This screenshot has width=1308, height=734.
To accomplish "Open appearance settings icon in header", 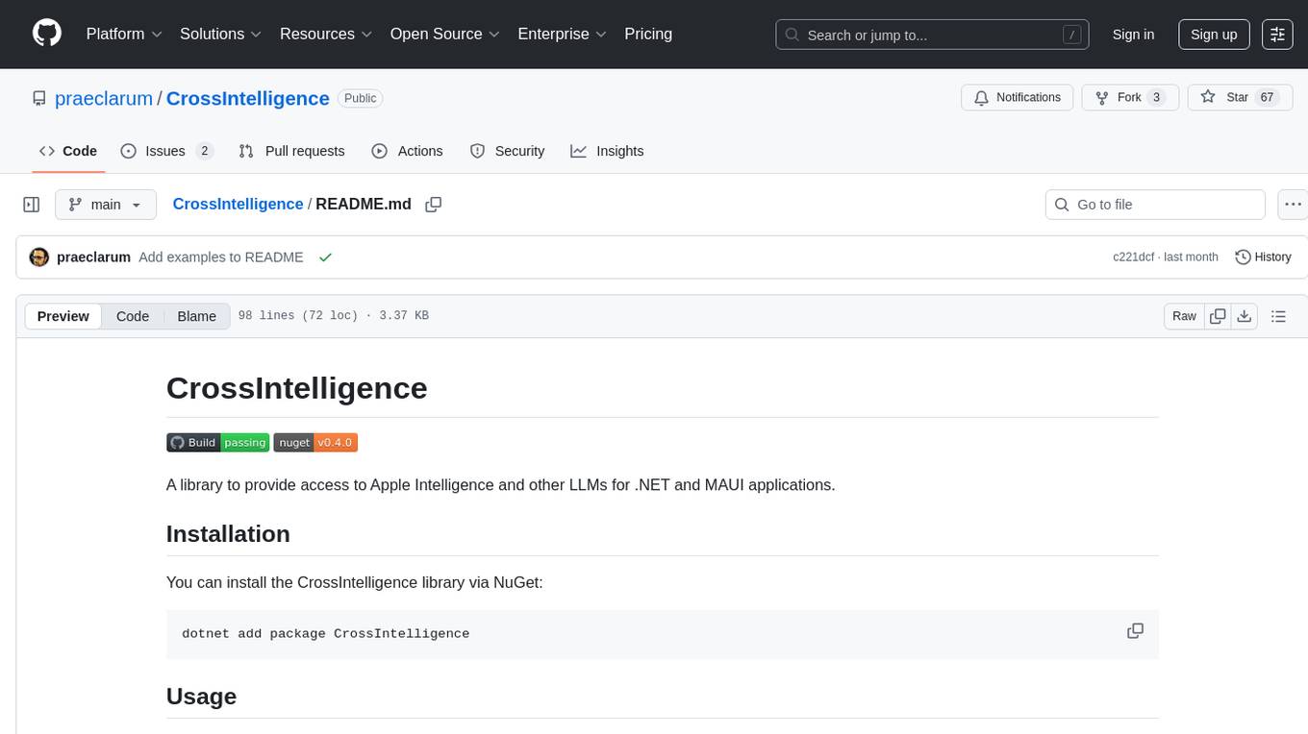I will tap(1277, 35).
